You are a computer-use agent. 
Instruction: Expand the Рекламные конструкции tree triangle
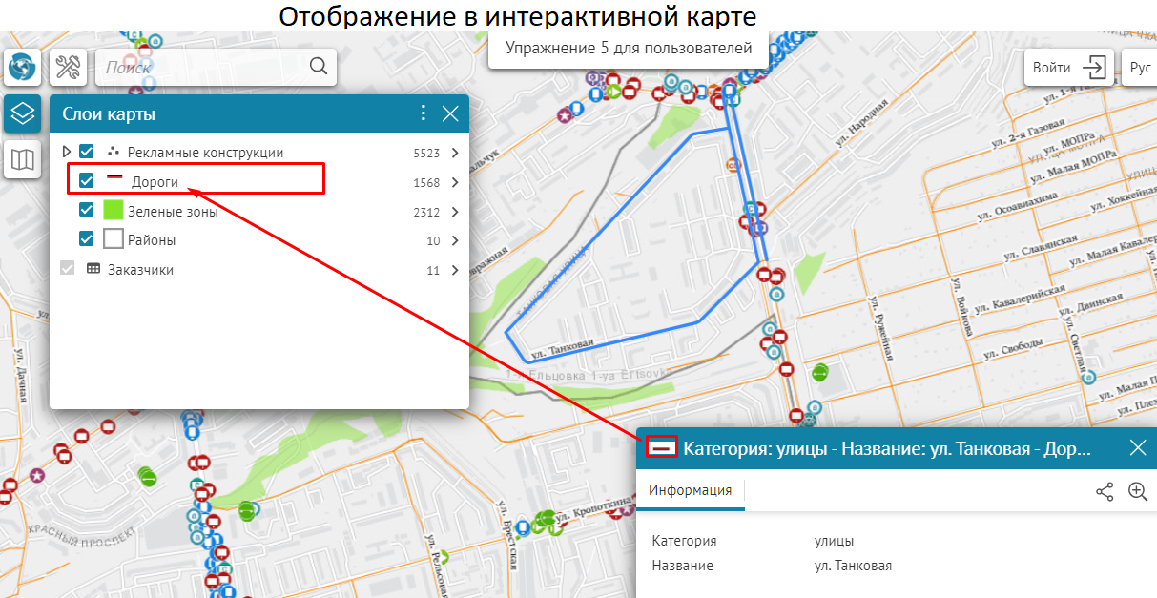(x=66, y=152)
